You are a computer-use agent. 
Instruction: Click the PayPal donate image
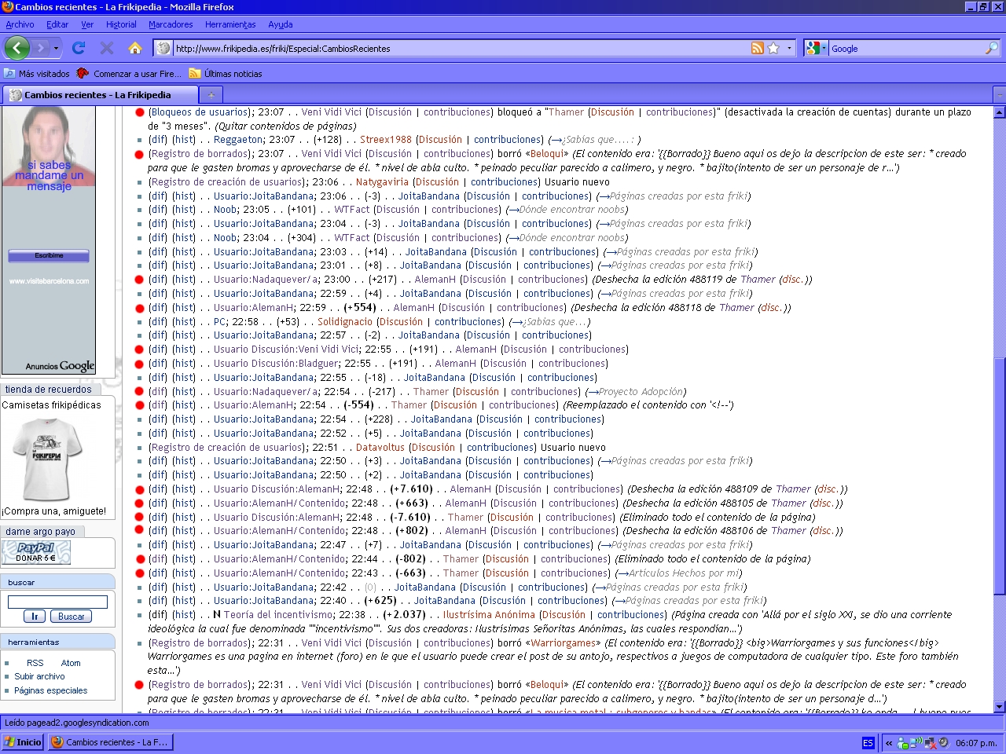pyautogui.click(x=36, y=552)
